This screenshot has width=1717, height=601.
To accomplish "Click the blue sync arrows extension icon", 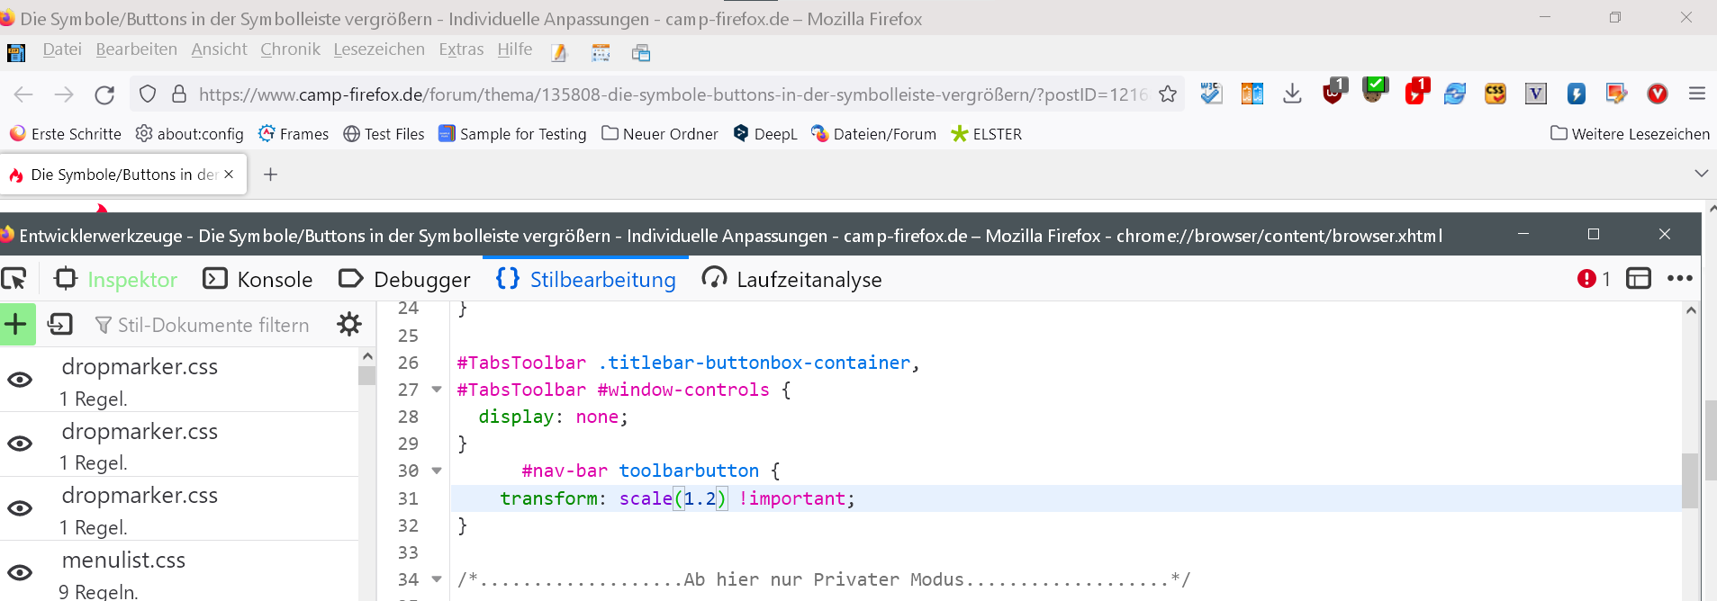I will coord(1455,94).
